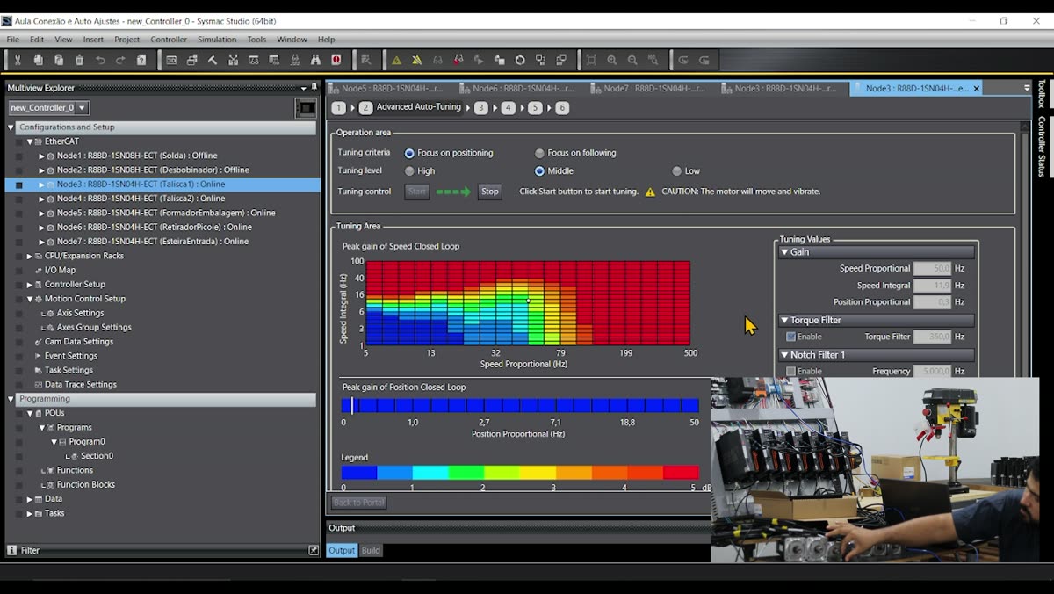Go to wizard step 6
The height and width of the screenshot is (594, 1054).
[x=562, y=107]
